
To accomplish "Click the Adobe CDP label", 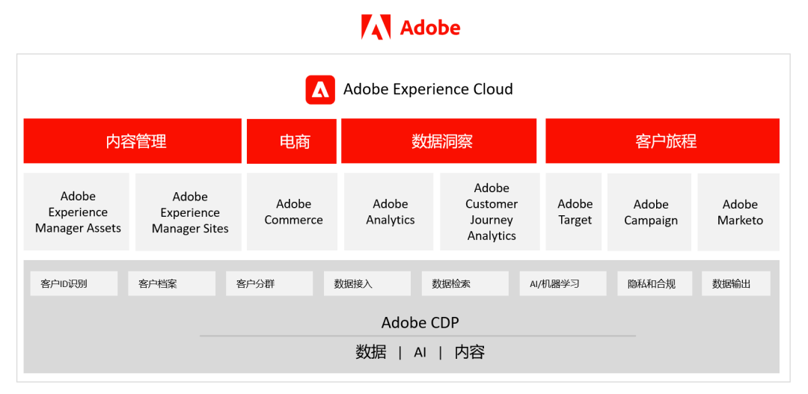I will pyautogui.click(x=420, y=323).
